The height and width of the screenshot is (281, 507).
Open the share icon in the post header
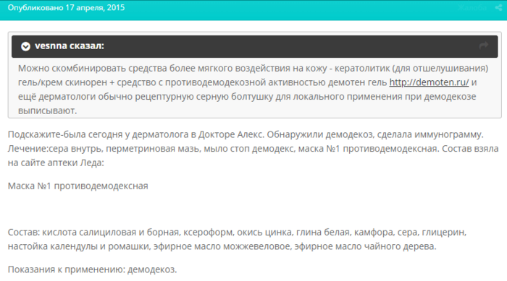click(x=498, y=8)
